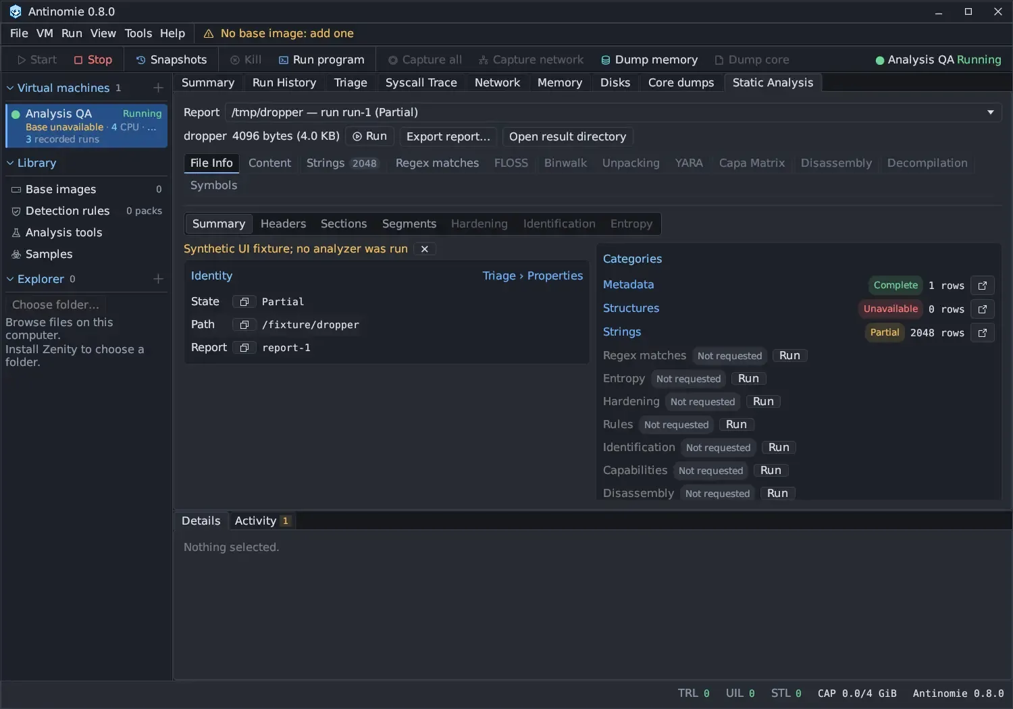Open the Structures category link
The image size is (1013, 709).
[631, 308]
